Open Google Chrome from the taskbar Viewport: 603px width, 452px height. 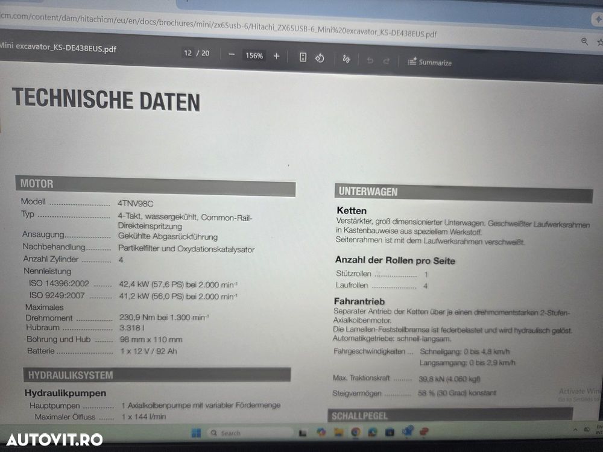(x=355, y=432)
